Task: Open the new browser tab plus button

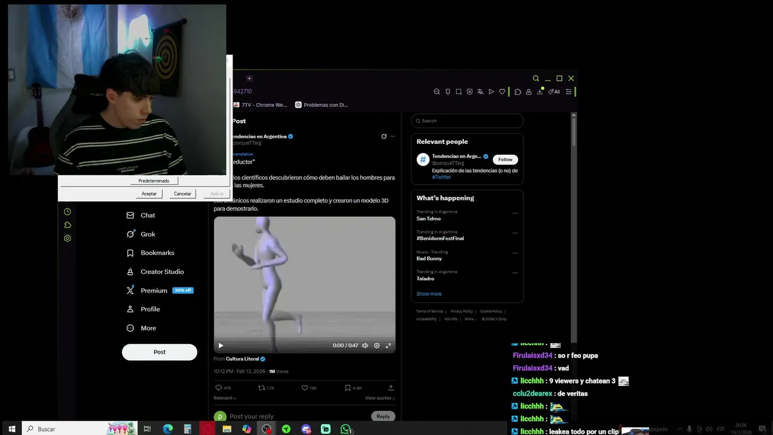Action: click(249, 78)
